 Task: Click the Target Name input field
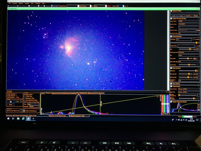72,6
